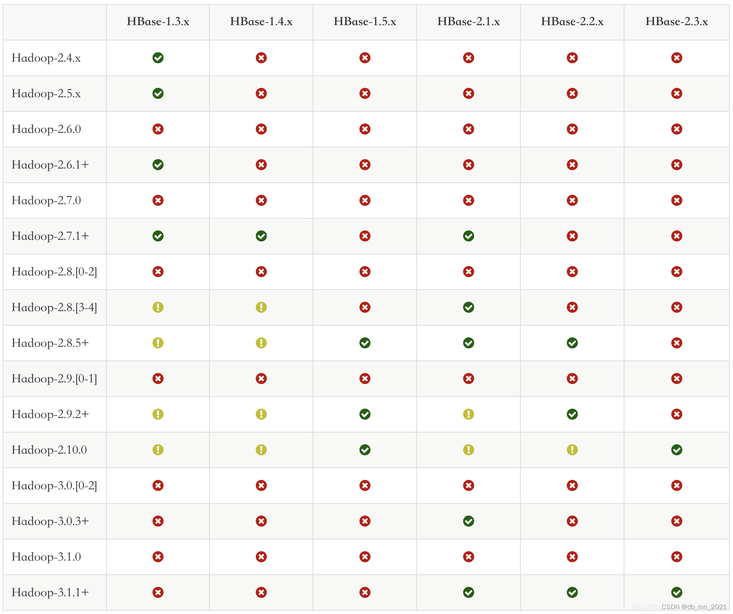Click yellow warning for Hadoop-2.9.2+ under HBase-1.3.x
The width and height of the screenshot is (733, 614).
[158, 414]
